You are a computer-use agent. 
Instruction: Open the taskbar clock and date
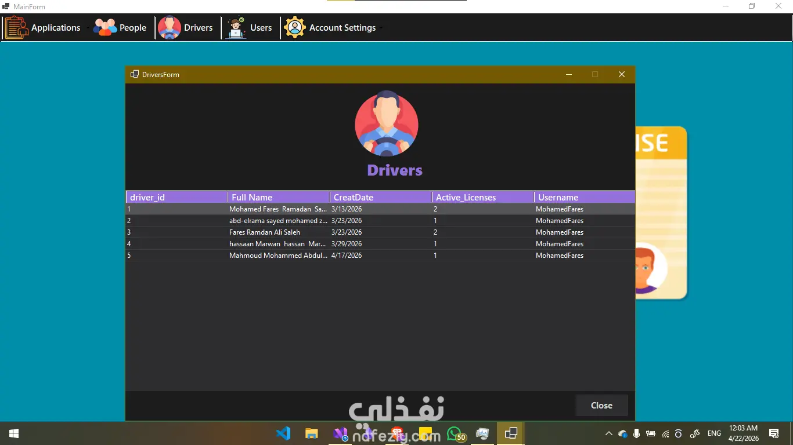(744, 433)
